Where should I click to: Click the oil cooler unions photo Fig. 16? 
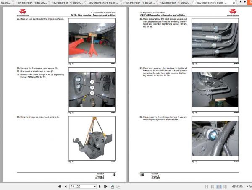215,89
